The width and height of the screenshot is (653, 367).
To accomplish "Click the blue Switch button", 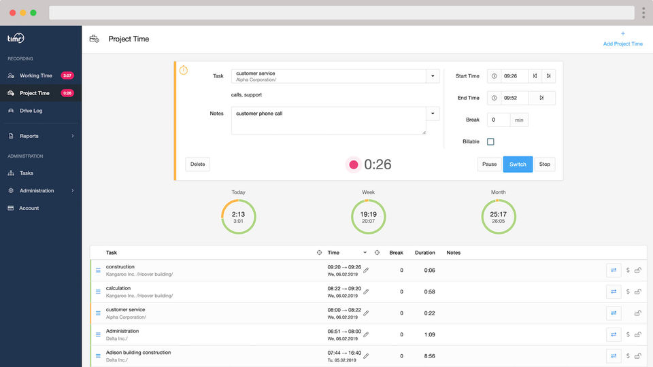I will point(518,164).
